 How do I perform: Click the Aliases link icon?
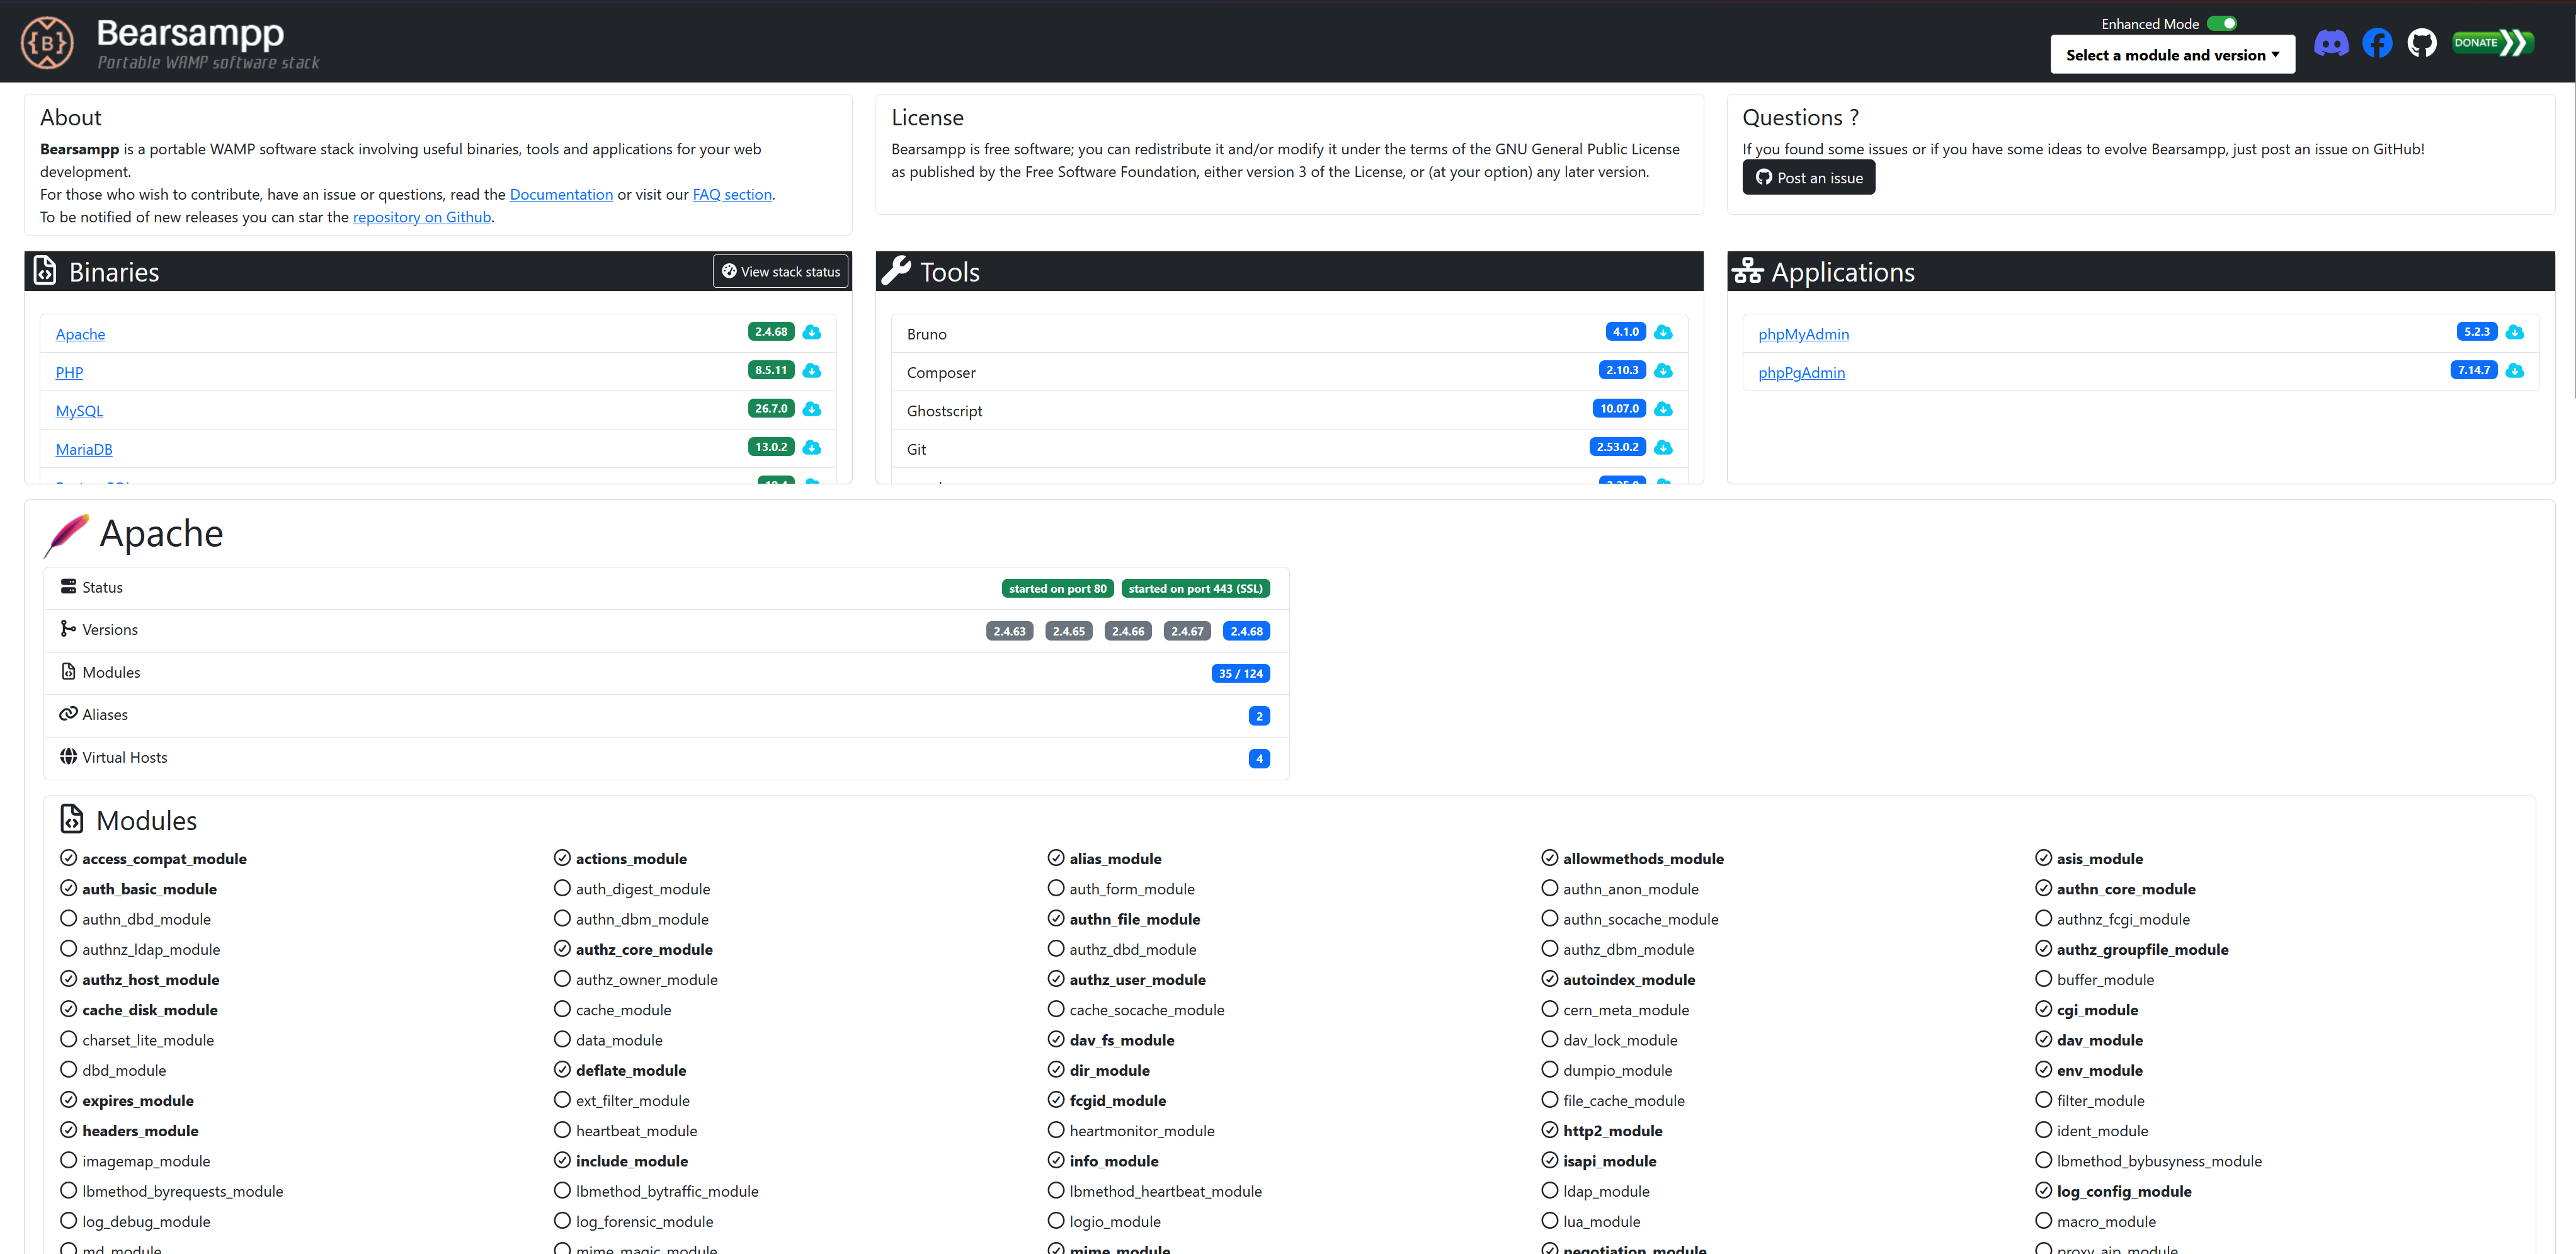(68, 713)
